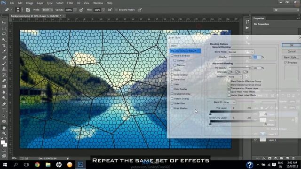The image size is (301, 169).
Task: Click the Layer Style Opacity value field
Action: tap(257, 57)
